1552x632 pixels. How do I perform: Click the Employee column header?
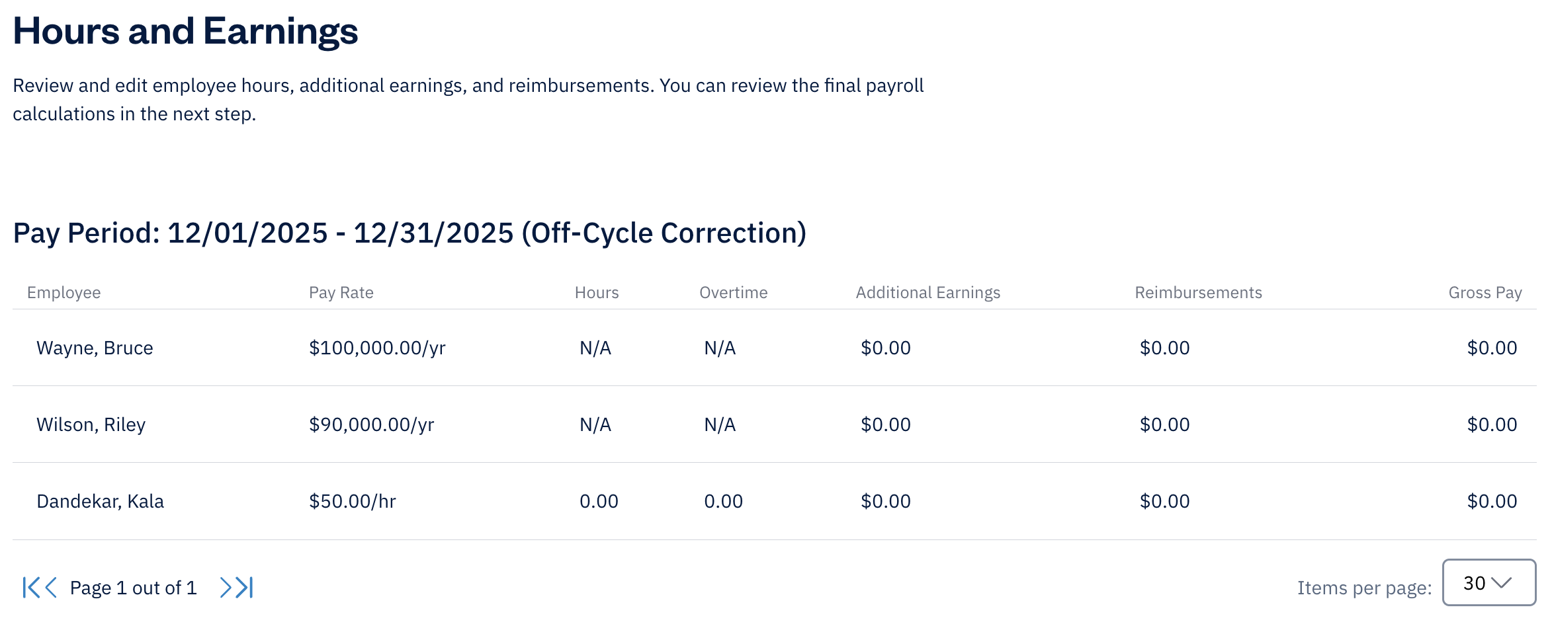64,292
